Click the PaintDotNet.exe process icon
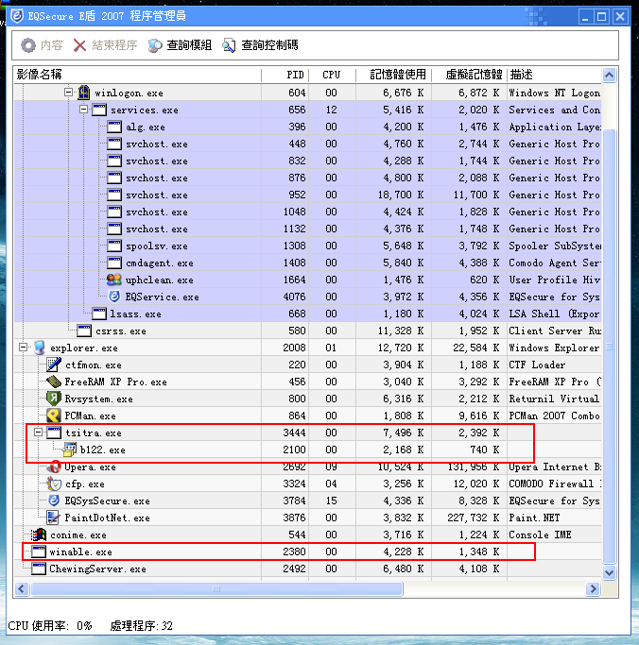Screen dimensions: 639x645 [54, 518]
